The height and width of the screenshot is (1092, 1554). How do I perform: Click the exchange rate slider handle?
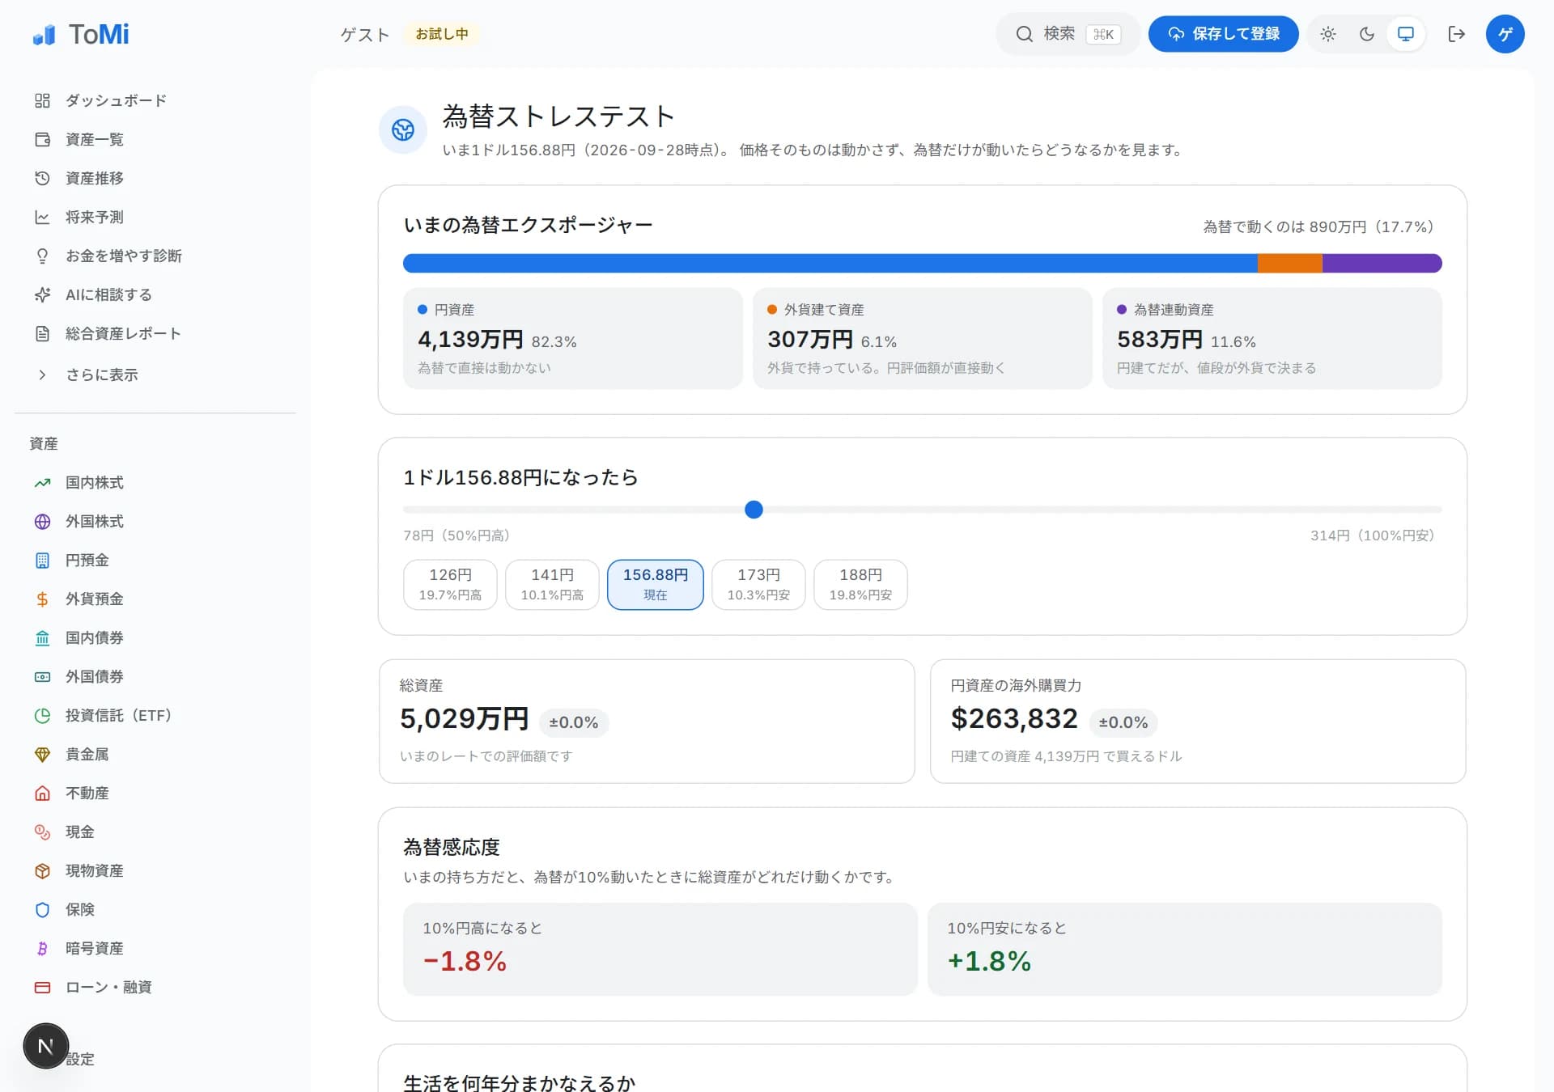click(x=754, y=510)
